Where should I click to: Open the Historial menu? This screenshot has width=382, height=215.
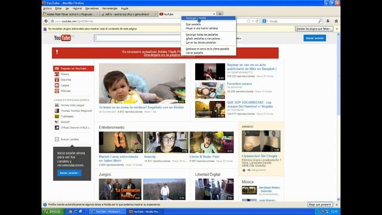coord(77,8)
